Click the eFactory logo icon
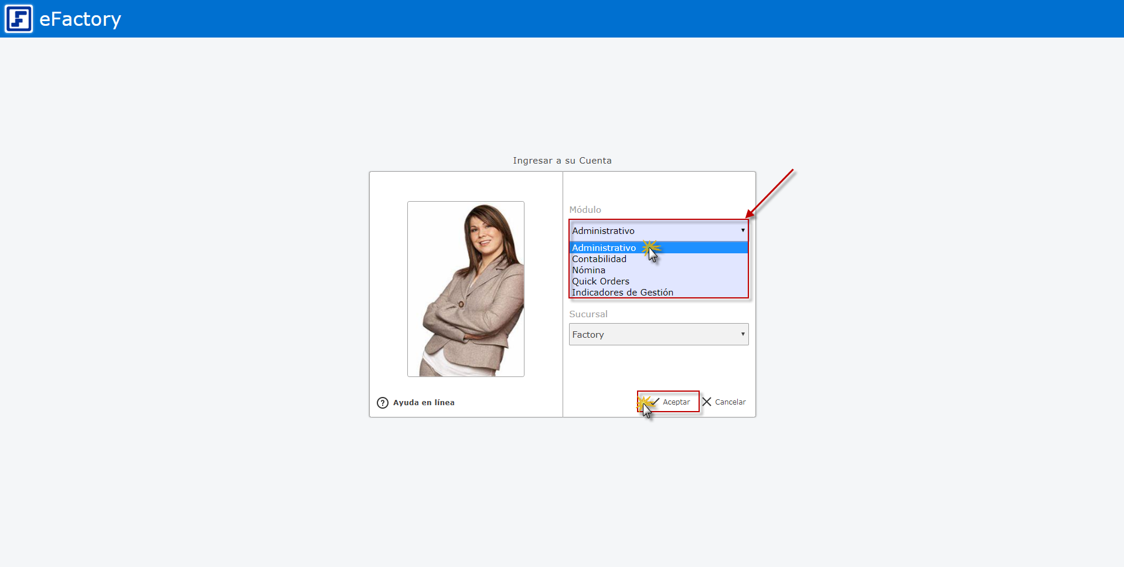 point(19,19)
